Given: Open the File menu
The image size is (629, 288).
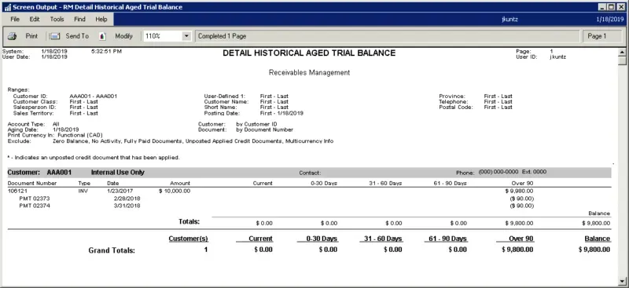Looking at the screenshot, I should 15,20.
